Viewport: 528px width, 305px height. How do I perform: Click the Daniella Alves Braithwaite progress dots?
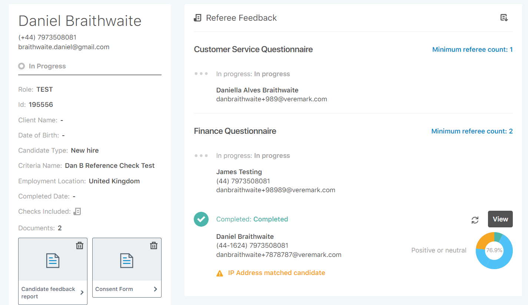tap(201, 74)
